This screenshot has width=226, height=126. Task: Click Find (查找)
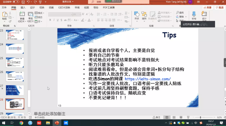[180, 13]
